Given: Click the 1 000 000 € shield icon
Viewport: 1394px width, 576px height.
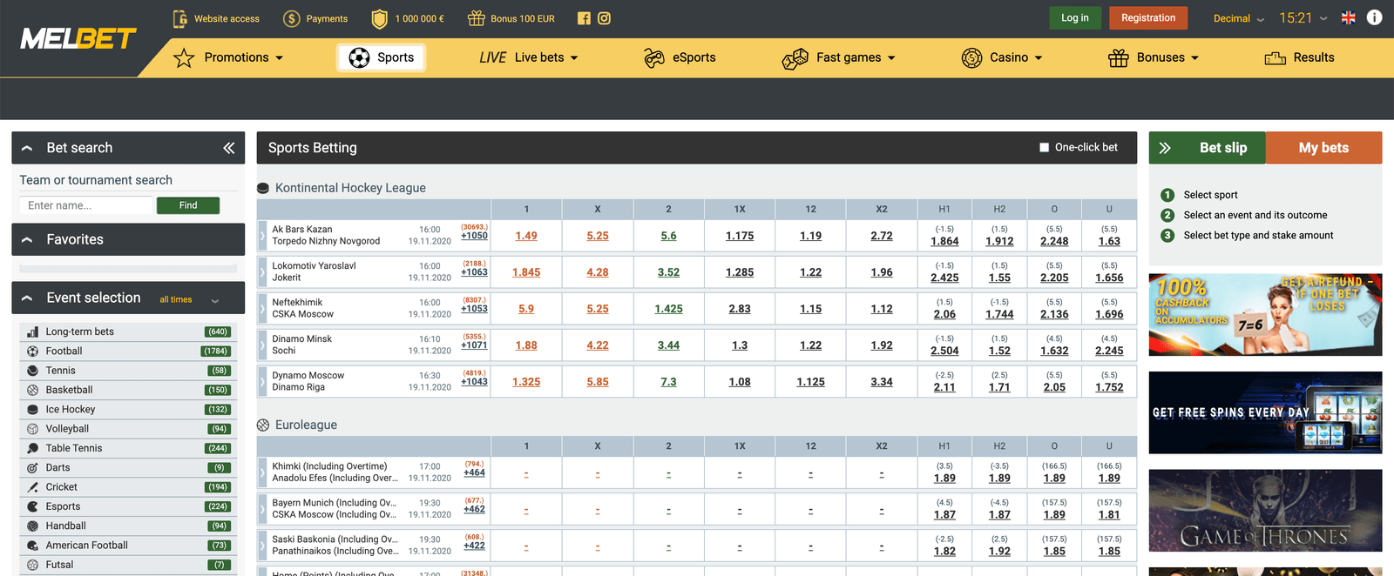Looking at the screenshot, I should click(380, 18).
